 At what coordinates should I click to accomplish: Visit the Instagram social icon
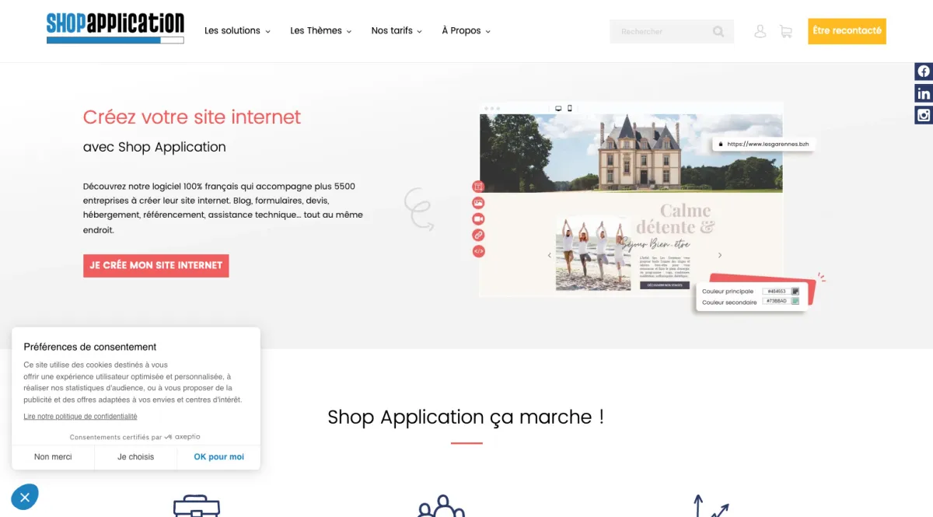[924, 115]
